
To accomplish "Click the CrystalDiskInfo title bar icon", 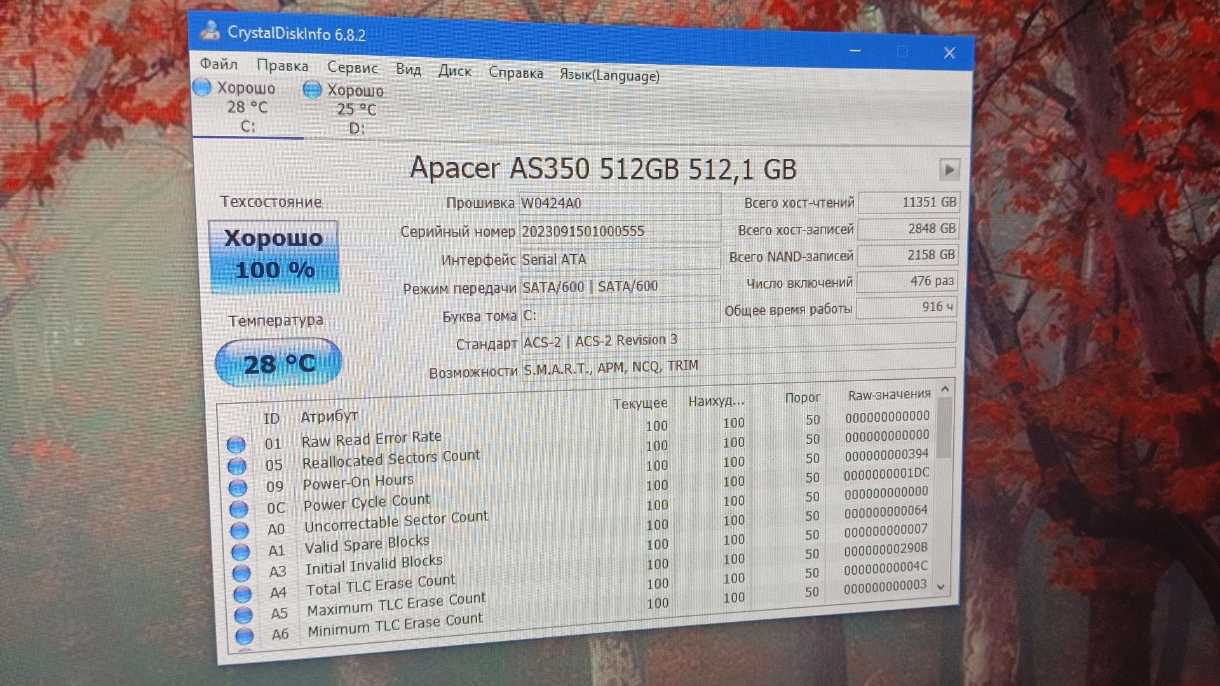I will [210, 30].
